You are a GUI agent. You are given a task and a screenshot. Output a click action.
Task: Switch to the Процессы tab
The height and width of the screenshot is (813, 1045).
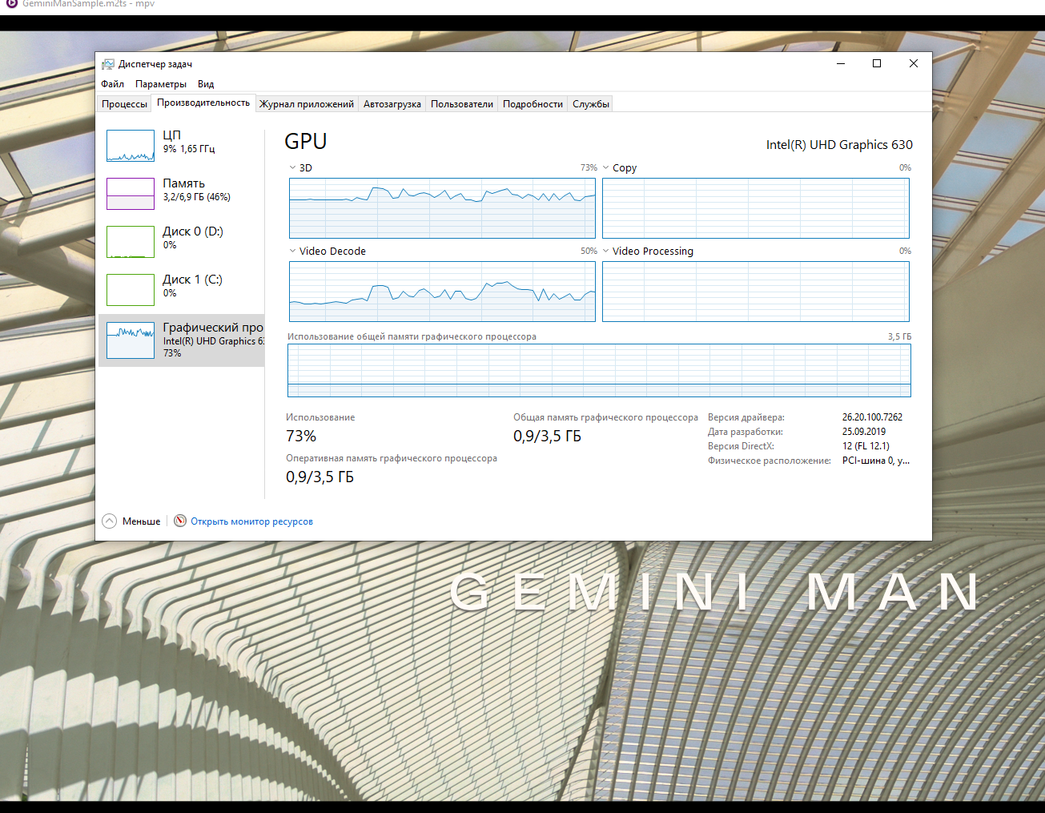tap(124, 104)
